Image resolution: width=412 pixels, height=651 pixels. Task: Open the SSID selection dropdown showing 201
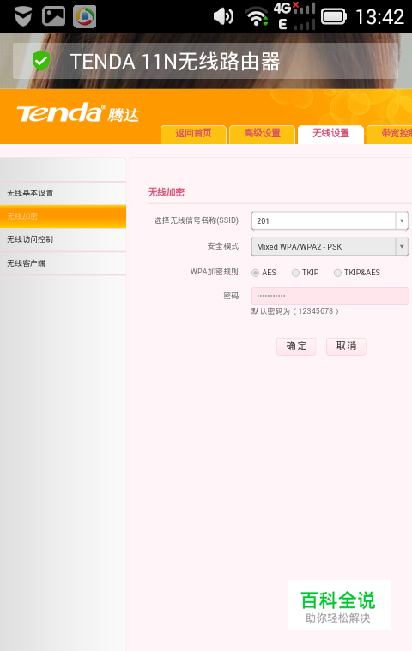(x=330, y=221)
